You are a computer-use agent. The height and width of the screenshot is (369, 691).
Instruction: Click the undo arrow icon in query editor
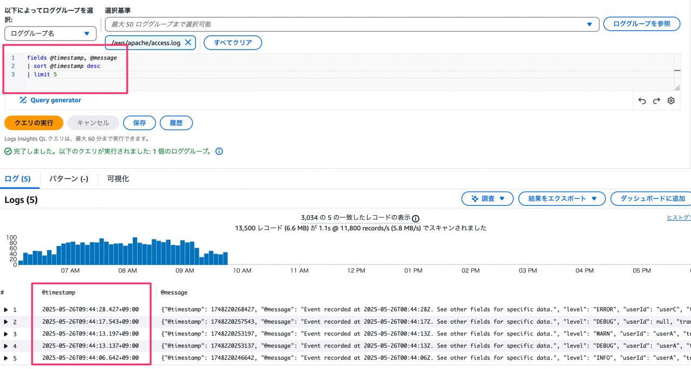click(642, 100)
